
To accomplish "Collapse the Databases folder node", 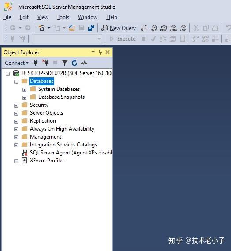I will point(16,82).
